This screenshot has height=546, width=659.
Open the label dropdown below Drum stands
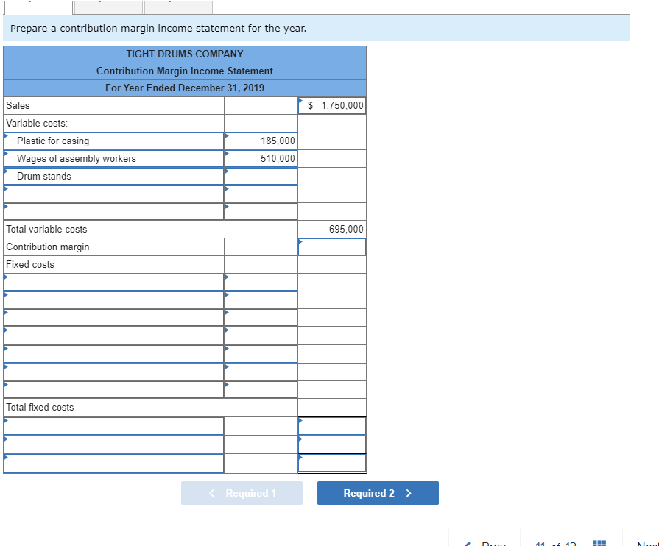(x=113, y=194)
